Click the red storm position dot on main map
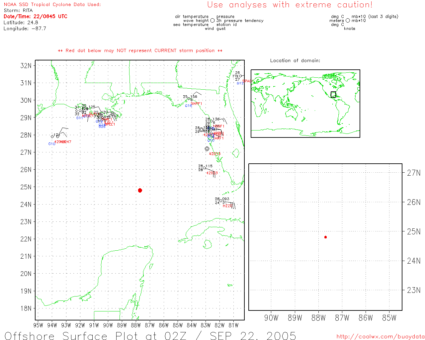 click(140, 190)
